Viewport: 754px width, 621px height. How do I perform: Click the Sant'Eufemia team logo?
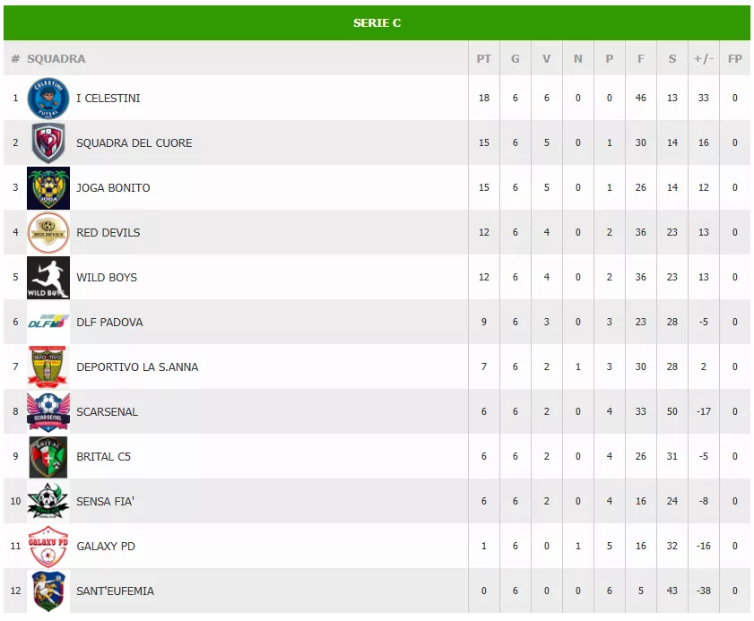[48, 591]
